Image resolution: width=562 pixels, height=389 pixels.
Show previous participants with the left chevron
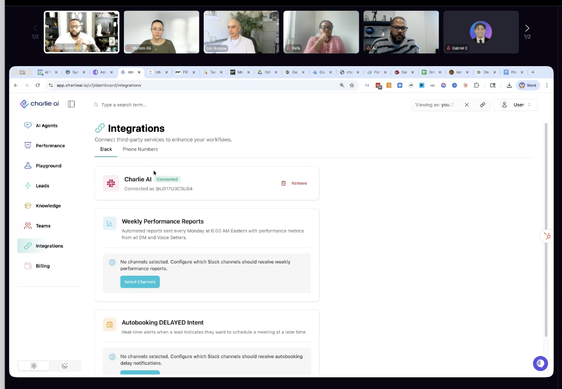(35, 28)
